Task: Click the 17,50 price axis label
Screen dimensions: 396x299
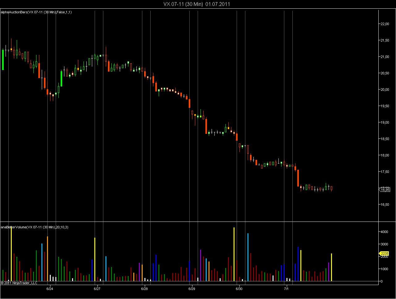Action: [x=385, y=172]
